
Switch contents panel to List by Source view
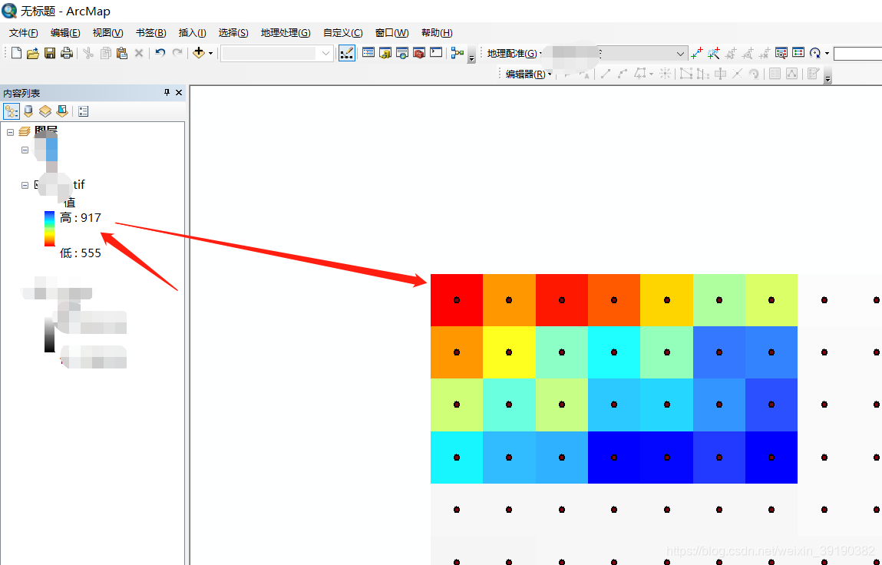pos(28,111)
